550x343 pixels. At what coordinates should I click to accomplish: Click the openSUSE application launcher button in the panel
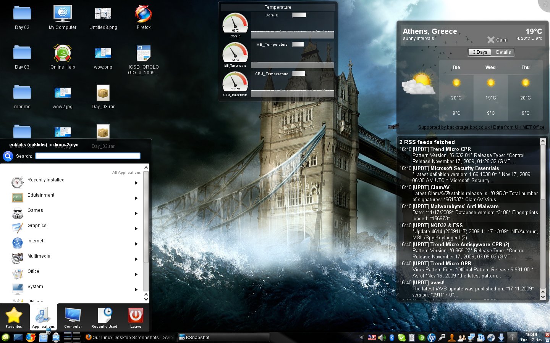click(5, 337)
